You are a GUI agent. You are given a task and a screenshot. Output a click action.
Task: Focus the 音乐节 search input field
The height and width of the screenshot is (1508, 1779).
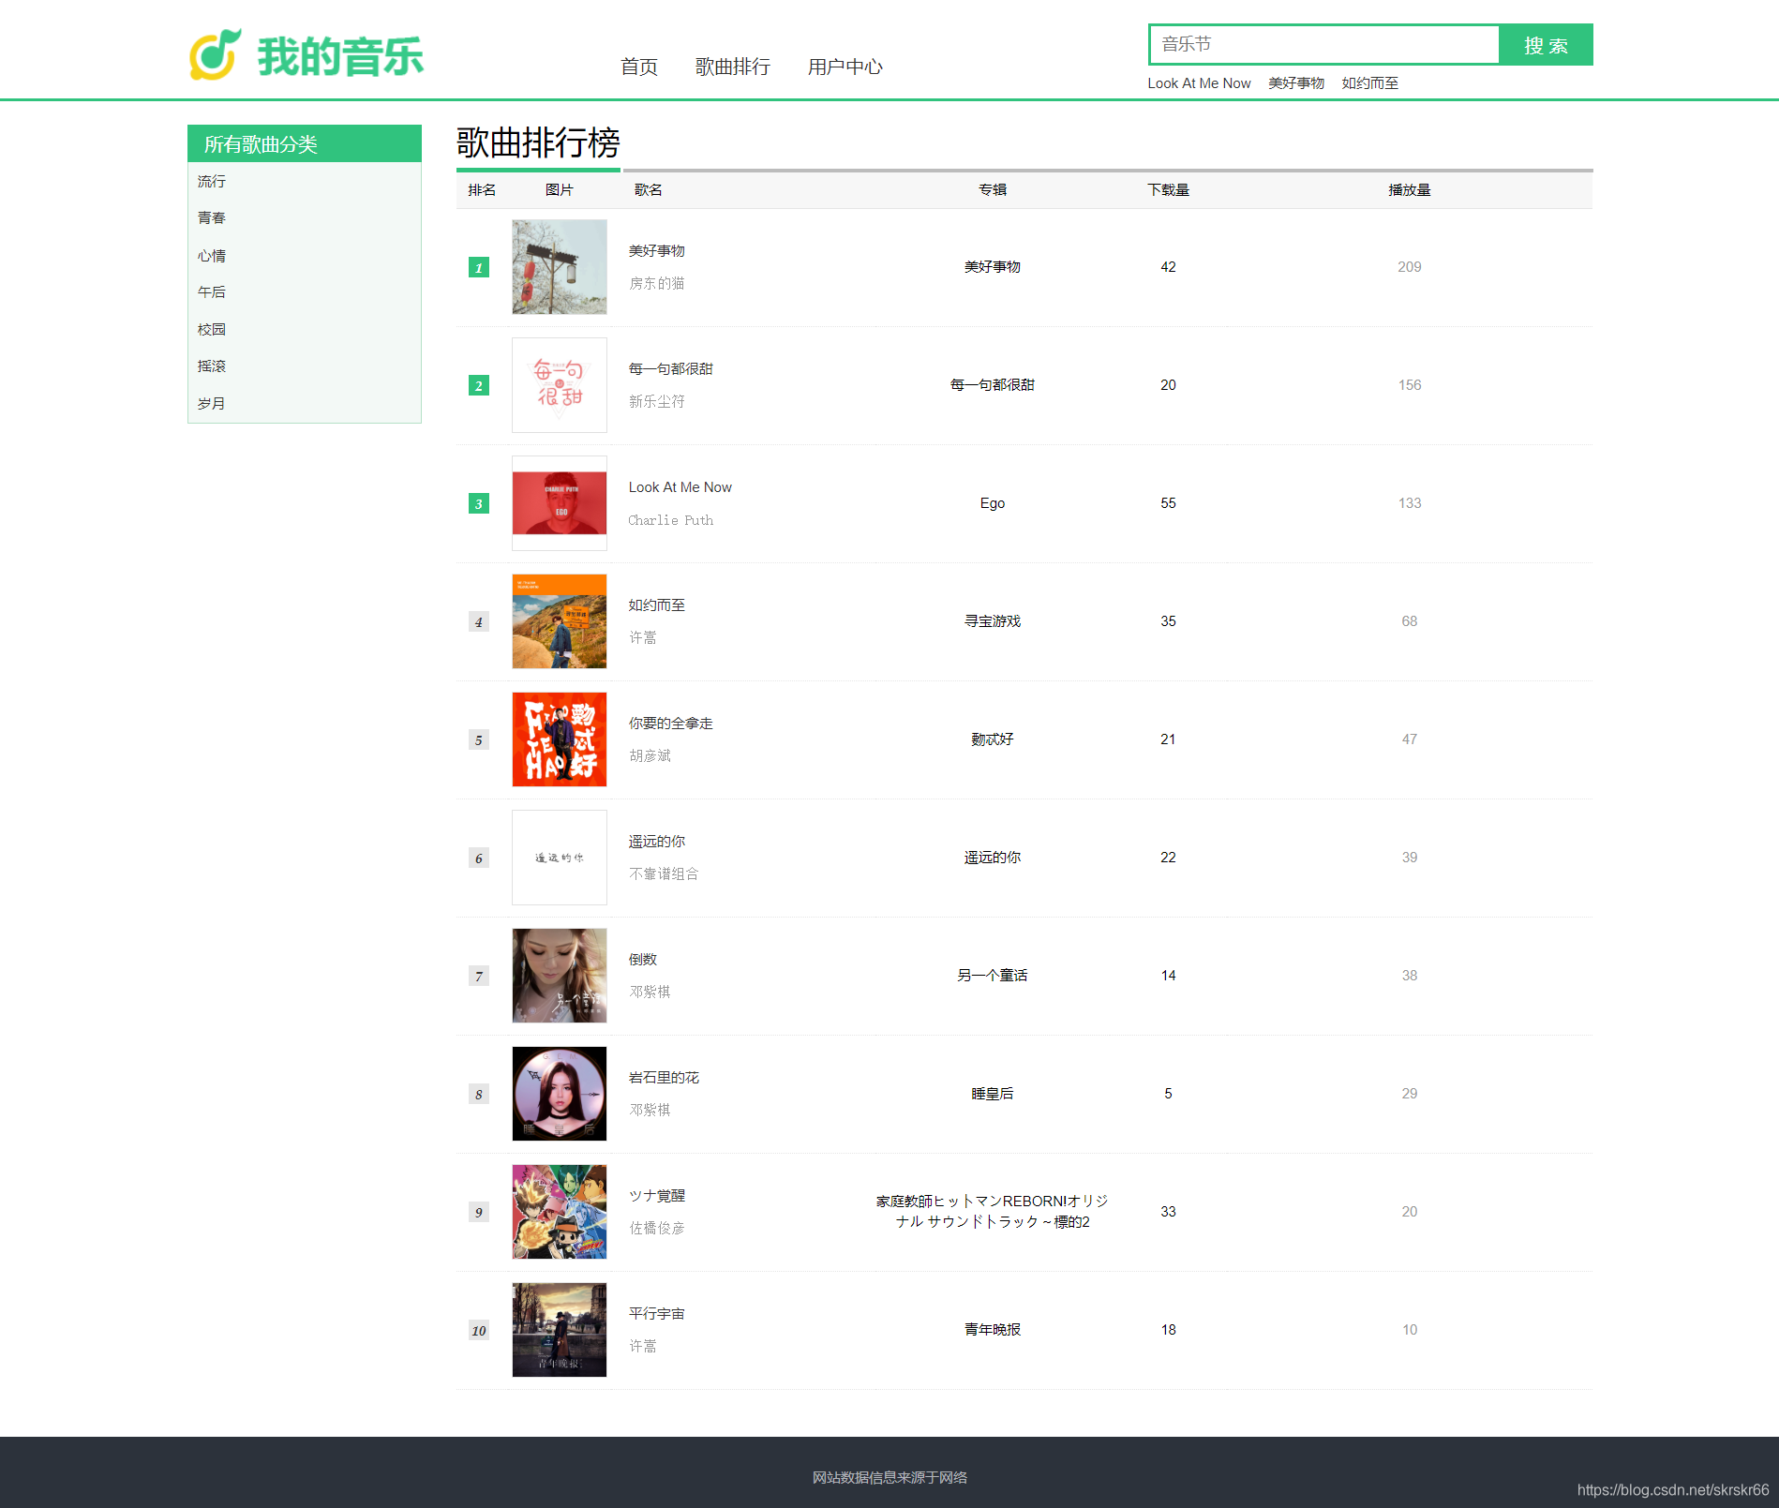[1323, 44]
